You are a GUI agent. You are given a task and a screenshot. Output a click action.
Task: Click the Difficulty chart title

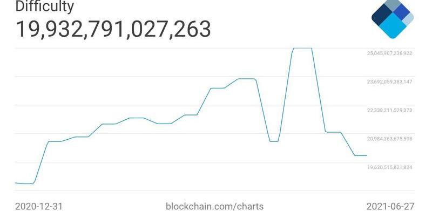[44, 6]
